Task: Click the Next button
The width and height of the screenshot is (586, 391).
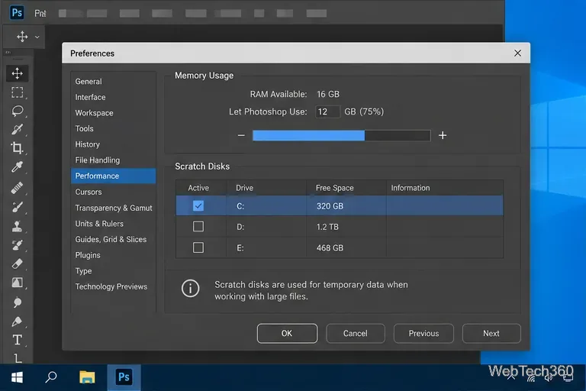Action: coord(491,333)
